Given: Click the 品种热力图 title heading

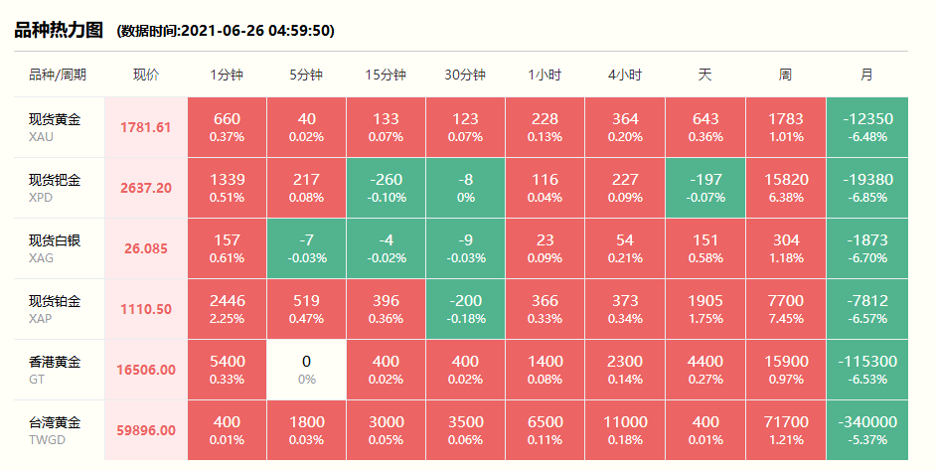Looking at the screenshot, I should pos(59,30).
